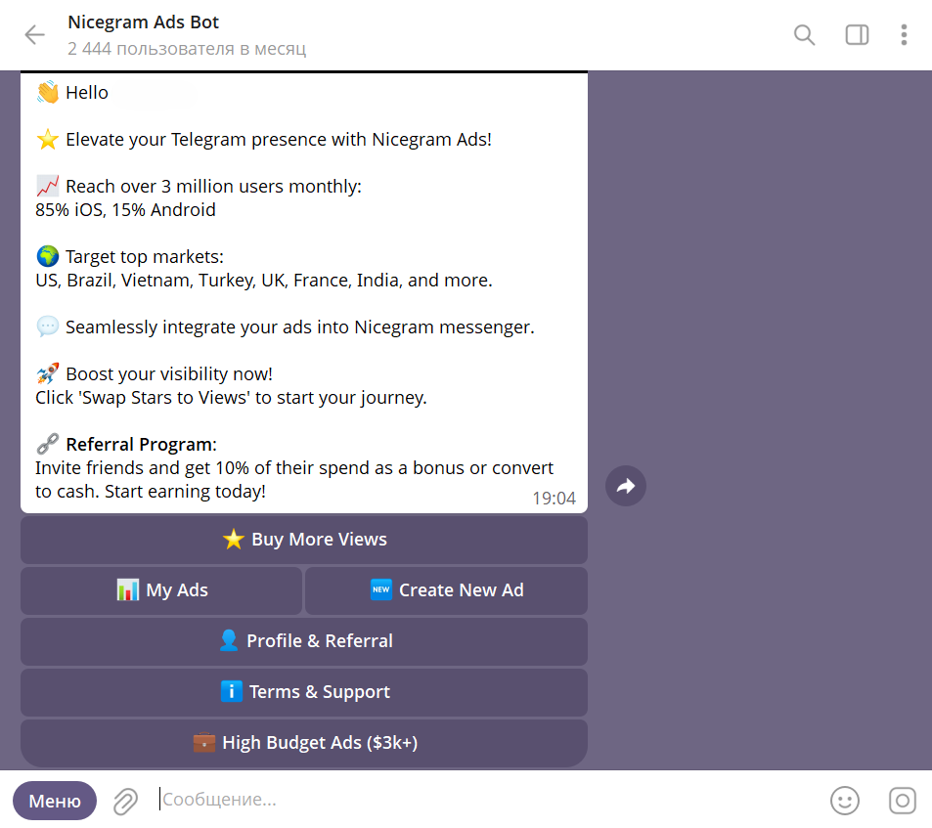
Task: Open My Ads button
Action: click(161, 590)
